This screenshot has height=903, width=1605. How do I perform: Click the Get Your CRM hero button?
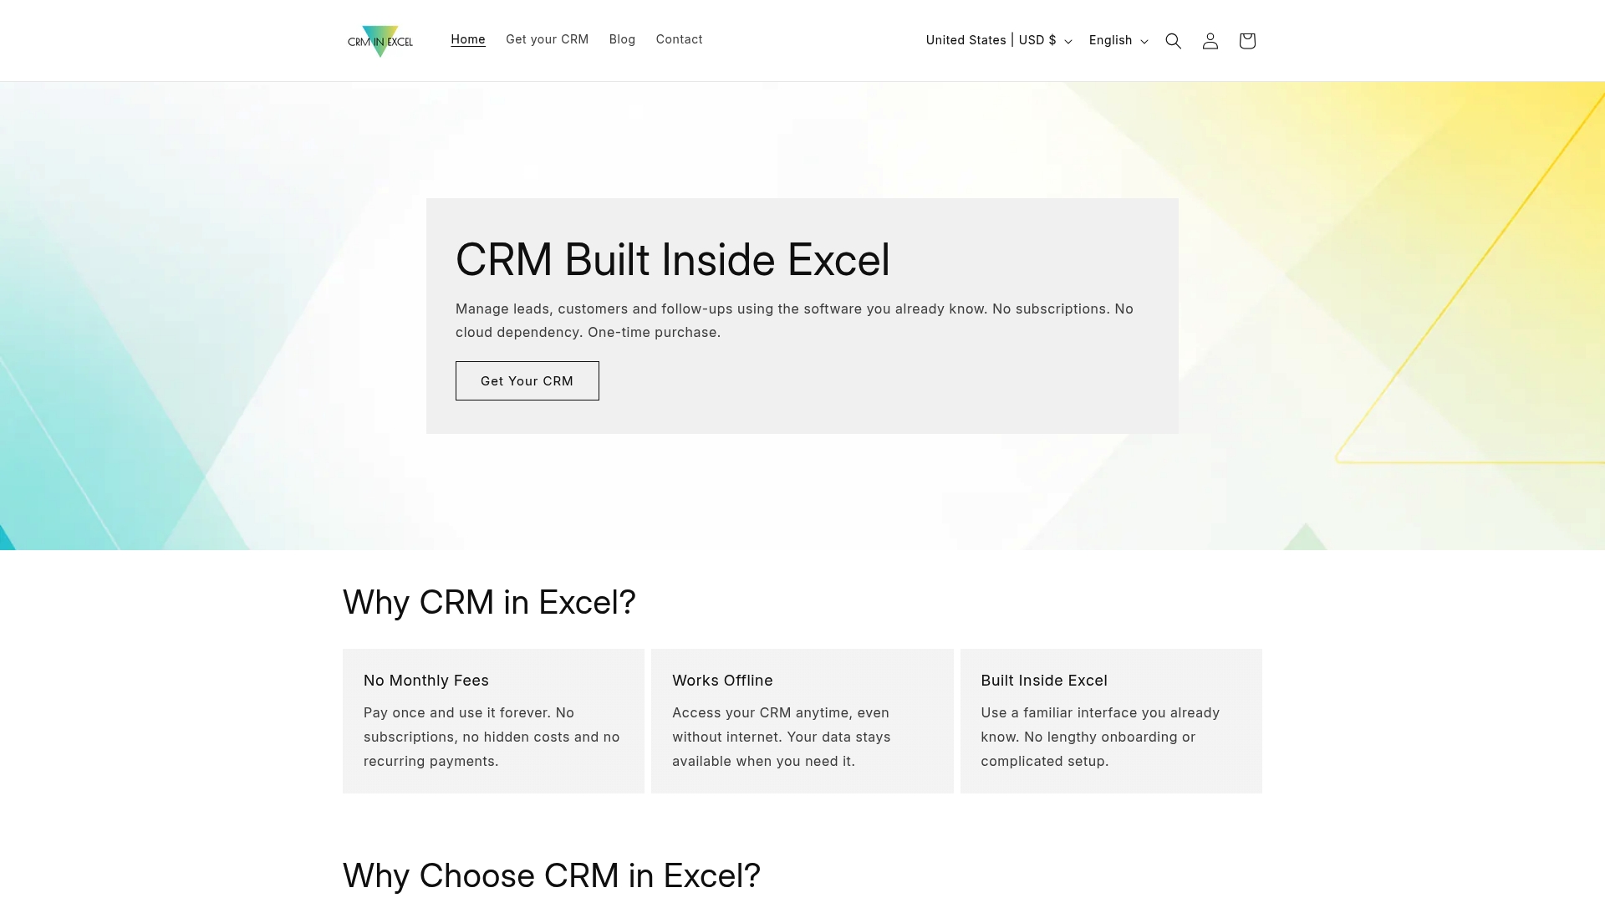pyautogui.click(x=527, y=380)
